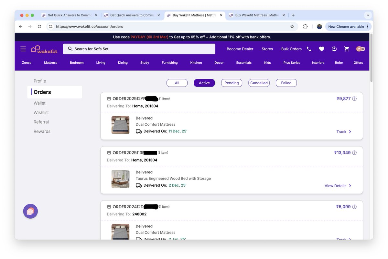388x259 pixels.
Task: Open the hamburger menu icon
Action: [x=23, y=49]
